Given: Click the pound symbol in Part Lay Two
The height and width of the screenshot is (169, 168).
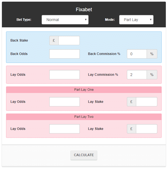Looking at the screenshot, I should pos(132,129).
